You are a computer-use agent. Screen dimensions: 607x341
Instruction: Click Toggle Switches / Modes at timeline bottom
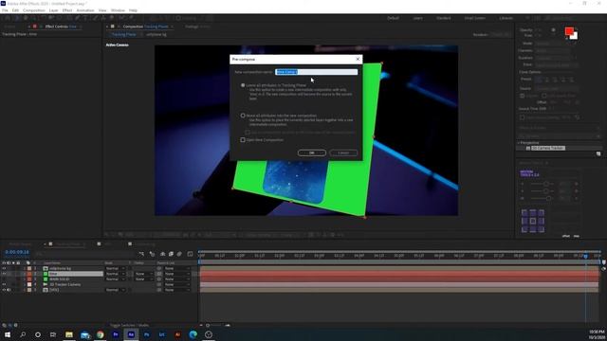(129, 325)
